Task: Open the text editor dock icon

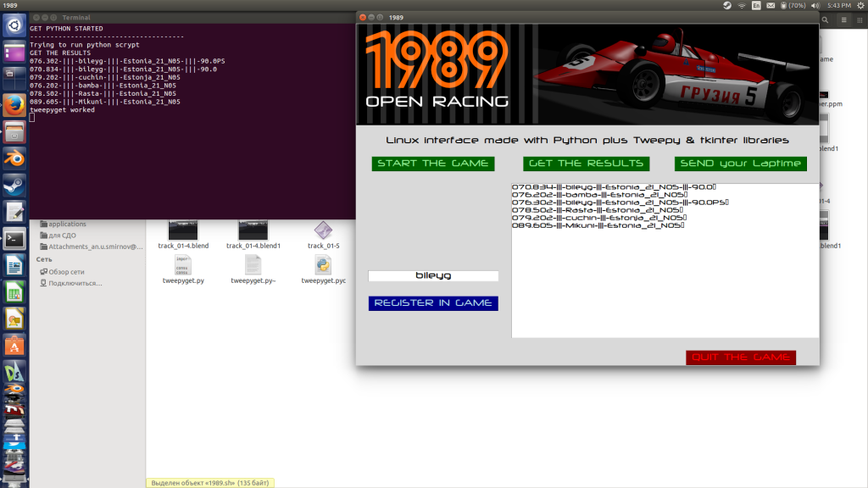Action: click(x=14, y=212)
